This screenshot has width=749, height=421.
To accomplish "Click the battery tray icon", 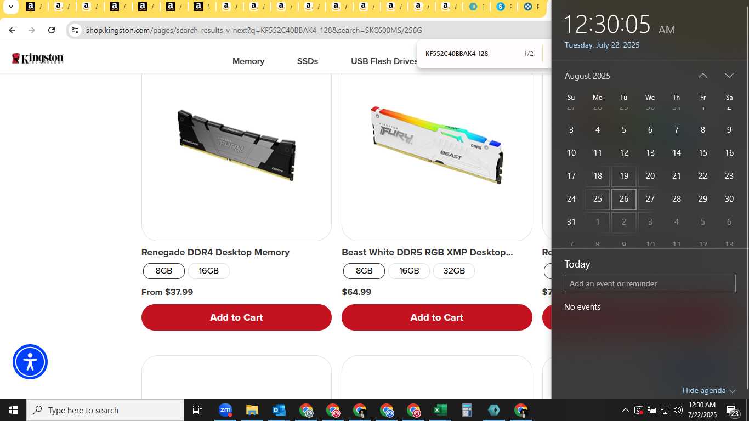I will click(652, 410).
